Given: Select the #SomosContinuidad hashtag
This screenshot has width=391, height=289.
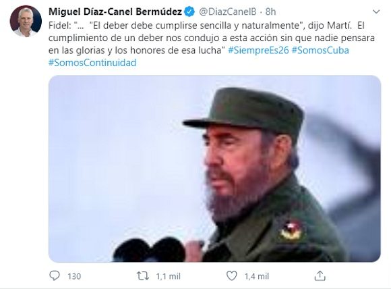Looking at the screenshot, I should click(92, 62).
